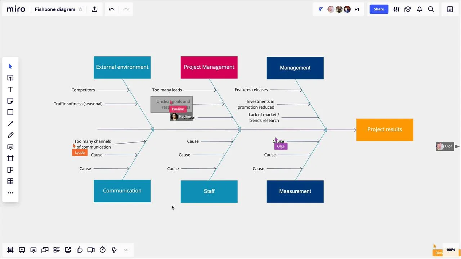Open frames panel in bottom toolbar
This screenshot has height=259, width=461.
tap(10, 250)
